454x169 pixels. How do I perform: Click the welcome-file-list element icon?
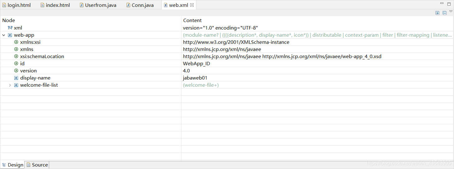(16, 85)
